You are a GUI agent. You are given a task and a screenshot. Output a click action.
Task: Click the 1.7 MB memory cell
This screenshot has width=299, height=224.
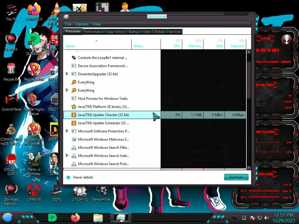(x=193, y=115)
